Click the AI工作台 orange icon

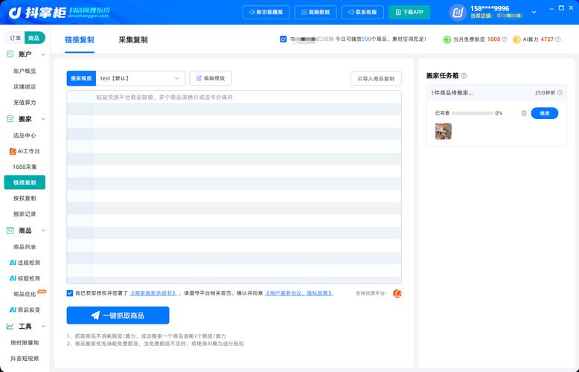click(x=13, y=151)
